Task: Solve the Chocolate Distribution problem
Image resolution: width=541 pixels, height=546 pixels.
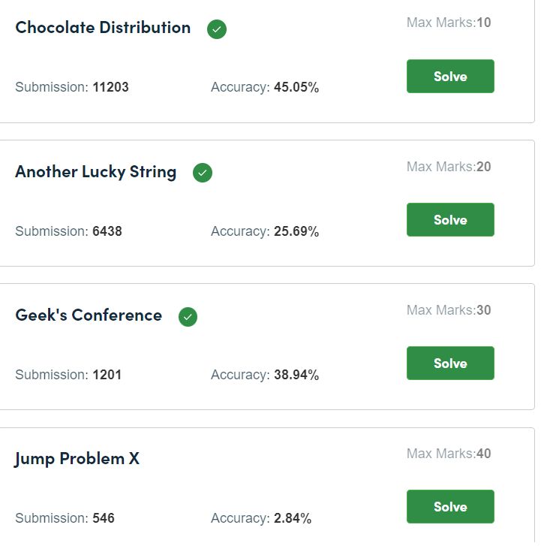Action: point(450,77)
